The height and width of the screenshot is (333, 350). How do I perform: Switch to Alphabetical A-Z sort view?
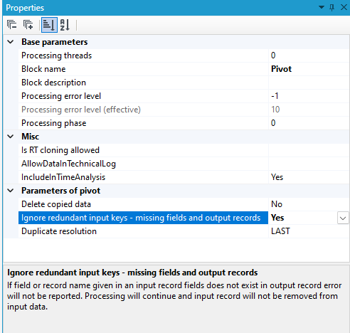pos(65,25)
